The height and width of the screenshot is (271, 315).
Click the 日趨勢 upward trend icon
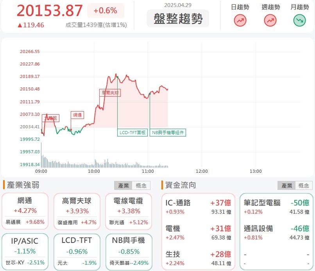tap(240, 20)
